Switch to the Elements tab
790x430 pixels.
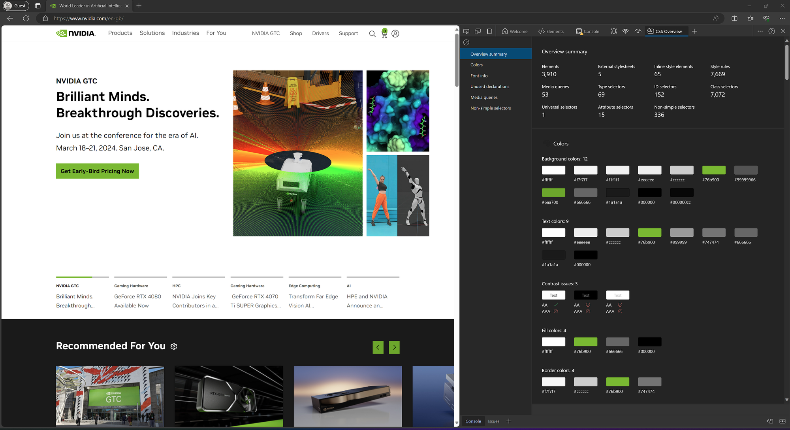point(551,31)
